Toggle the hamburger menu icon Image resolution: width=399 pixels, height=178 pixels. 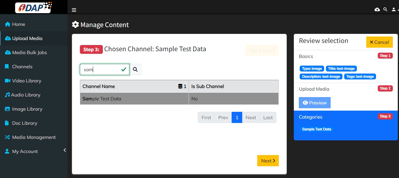coord(74,10)
